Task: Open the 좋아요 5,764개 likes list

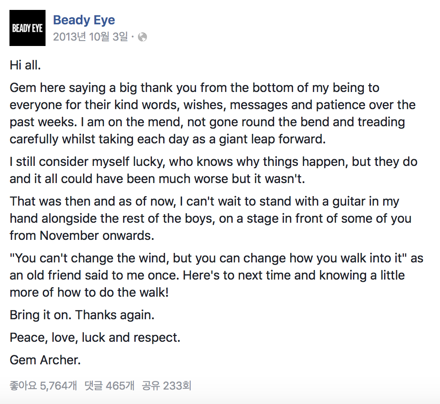Action: 43,386
